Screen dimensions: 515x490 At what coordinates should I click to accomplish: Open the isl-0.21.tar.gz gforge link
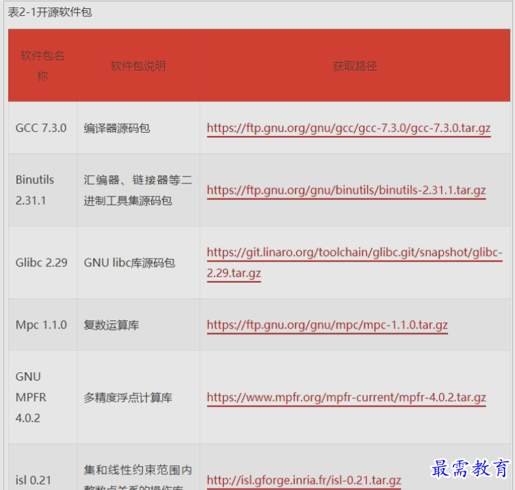[304, 480]
